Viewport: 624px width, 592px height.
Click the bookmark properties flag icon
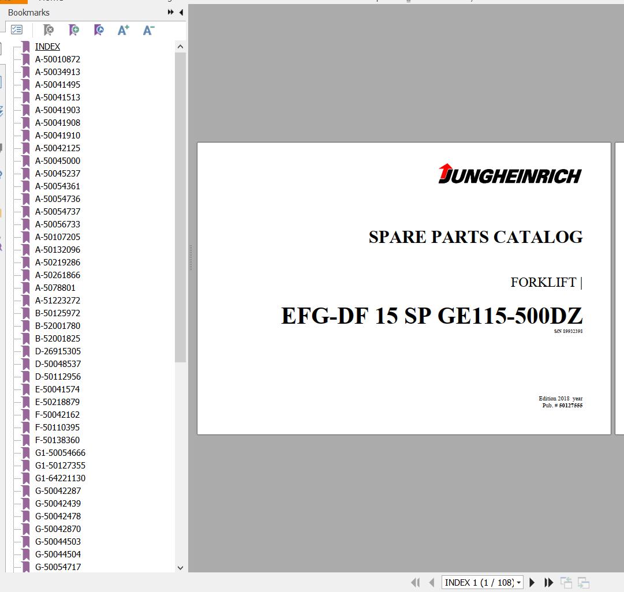pyautogui.click(x=99, y=30)
